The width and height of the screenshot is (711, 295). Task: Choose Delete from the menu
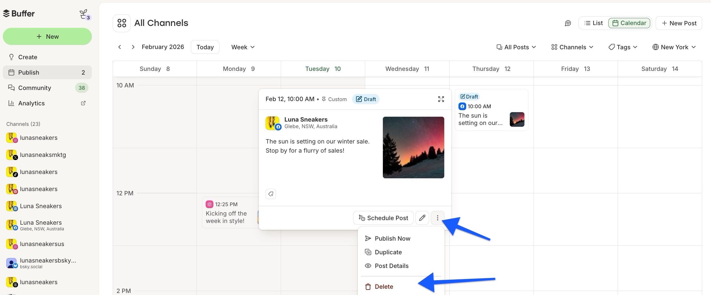pyautogui.click(x=401, y=287)
